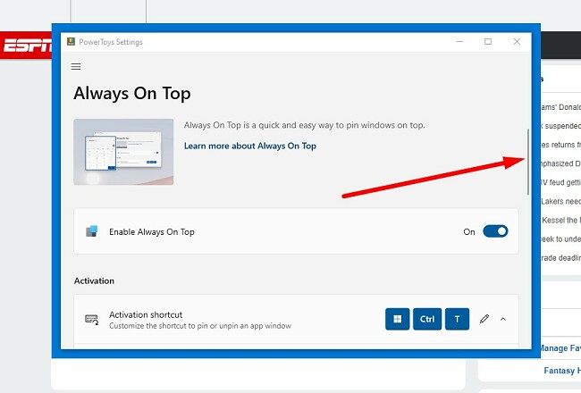Close the PowerToys Settings window
Viewport: 581px width, 393px height.
[517, 41]
